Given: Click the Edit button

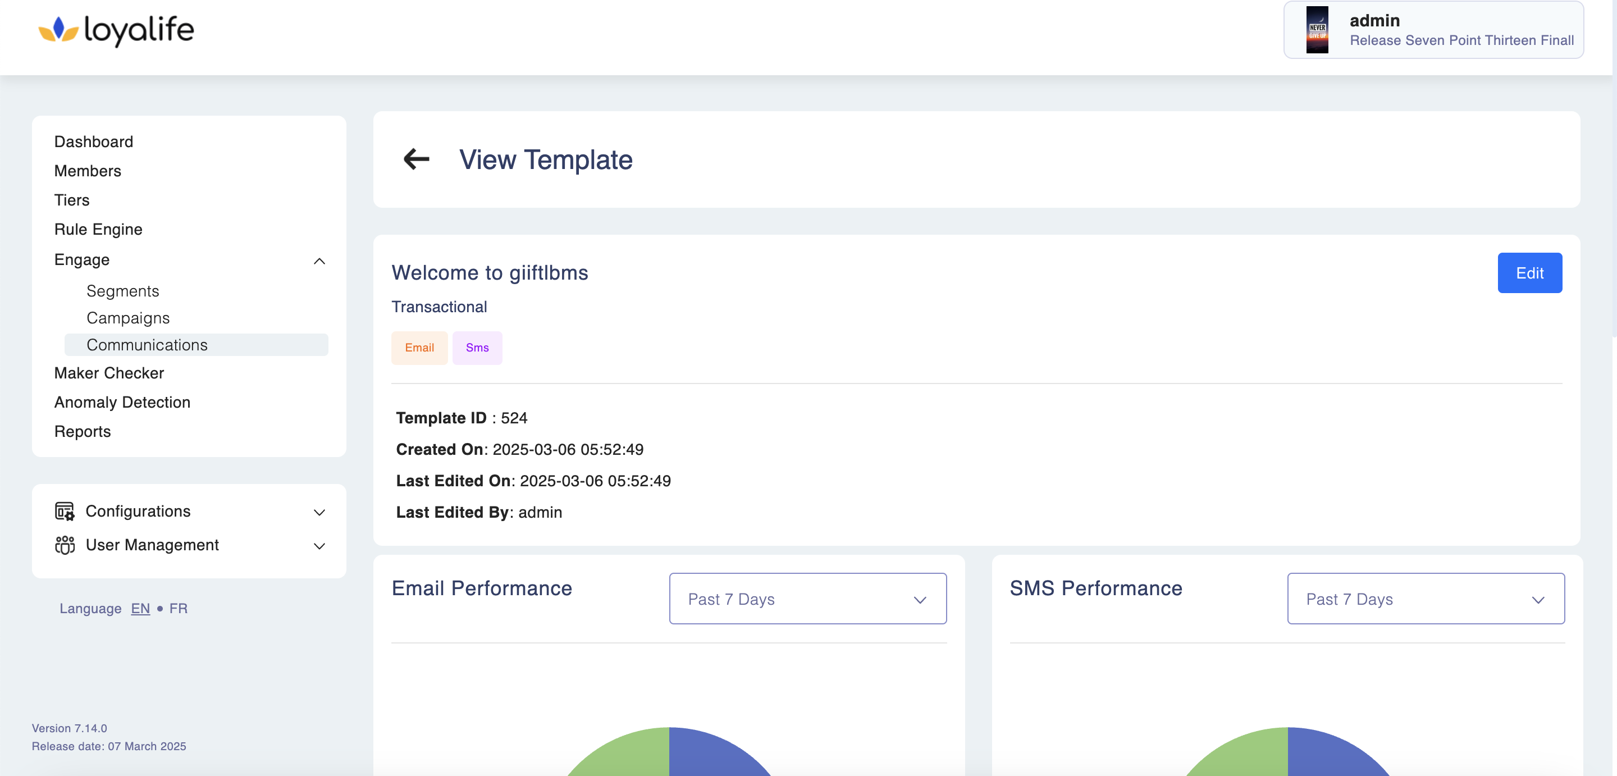Looking at the screenshot, I should click(x=1529, y=273).
